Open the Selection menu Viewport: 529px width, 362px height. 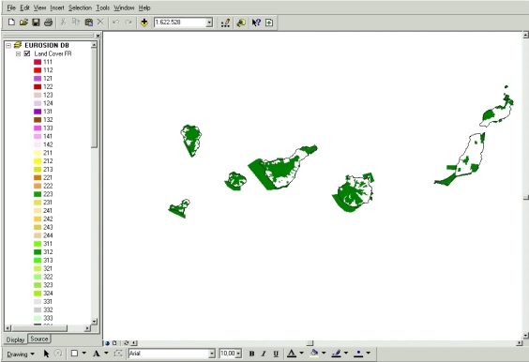point(80,8)
